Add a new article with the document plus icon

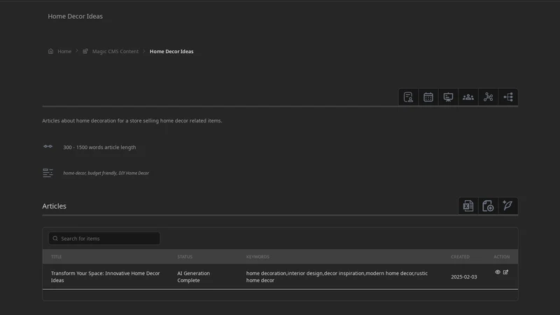[488, 206]
